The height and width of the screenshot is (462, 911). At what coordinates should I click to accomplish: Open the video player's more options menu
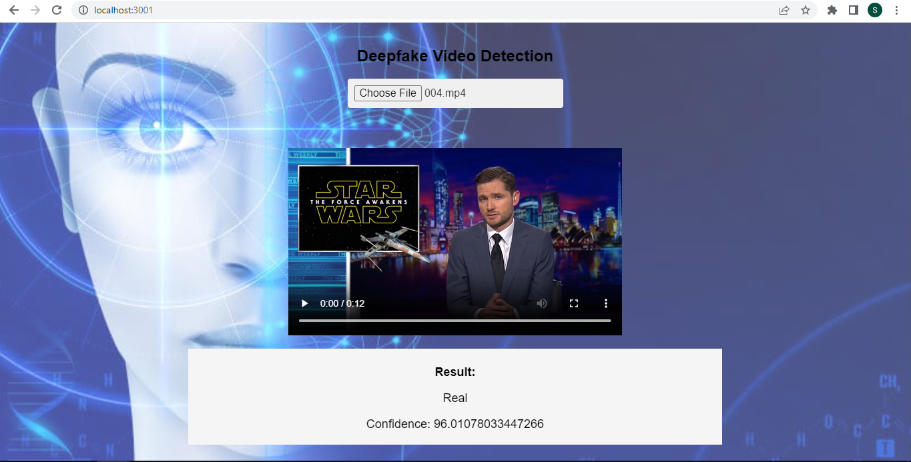605,303
